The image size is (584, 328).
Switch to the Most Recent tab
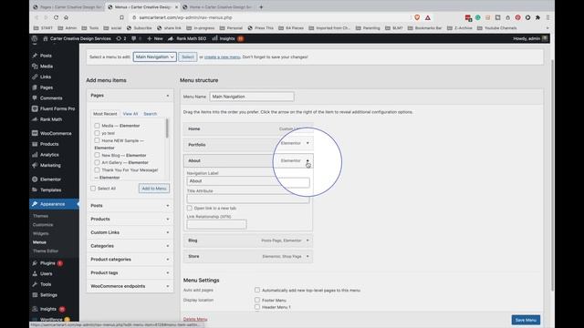105,114
